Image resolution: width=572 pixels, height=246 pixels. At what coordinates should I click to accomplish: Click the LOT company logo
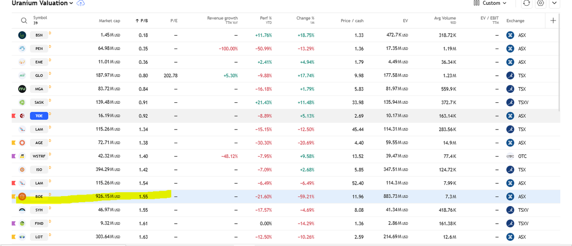22,236
